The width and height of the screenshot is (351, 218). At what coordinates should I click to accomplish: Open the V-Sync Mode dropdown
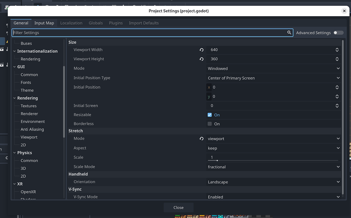tap(273, 197)
